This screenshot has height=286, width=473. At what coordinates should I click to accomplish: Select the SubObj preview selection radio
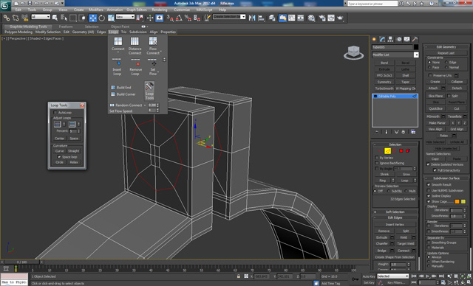389,191
